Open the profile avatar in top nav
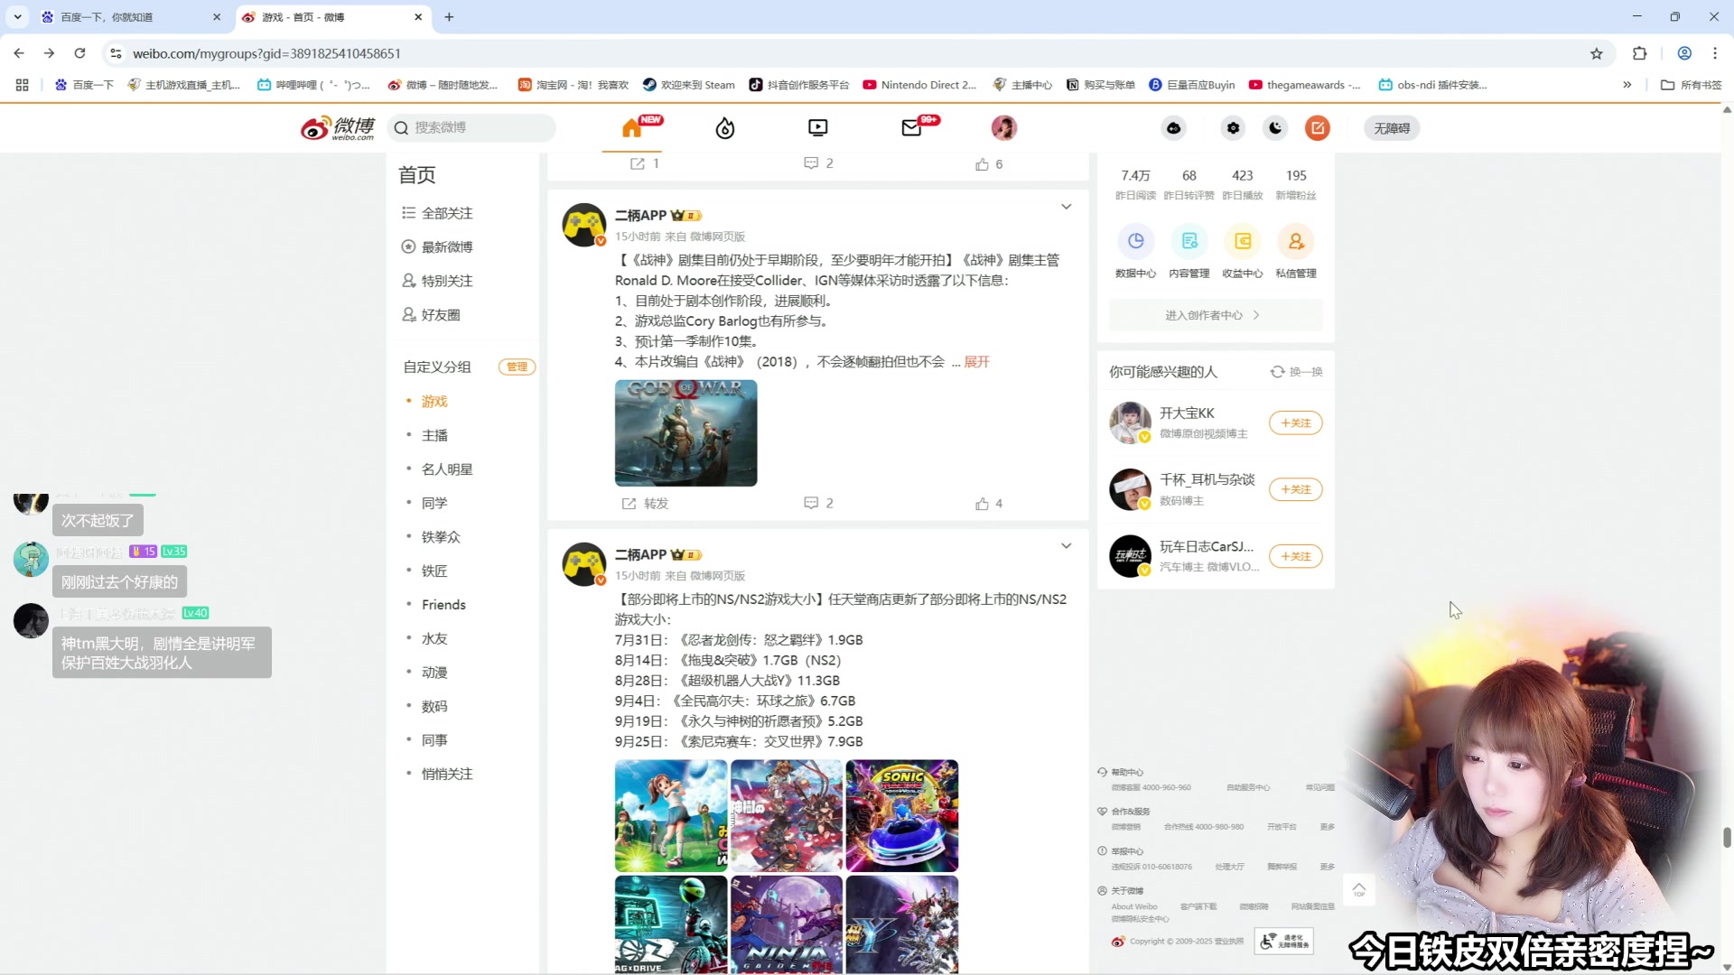The width and height of the screenshot is (1734, 975). 1004,128
